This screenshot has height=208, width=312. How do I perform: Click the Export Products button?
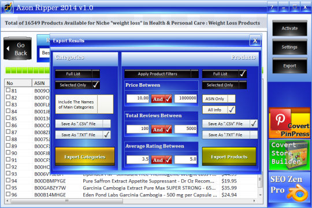pos(229,157)
